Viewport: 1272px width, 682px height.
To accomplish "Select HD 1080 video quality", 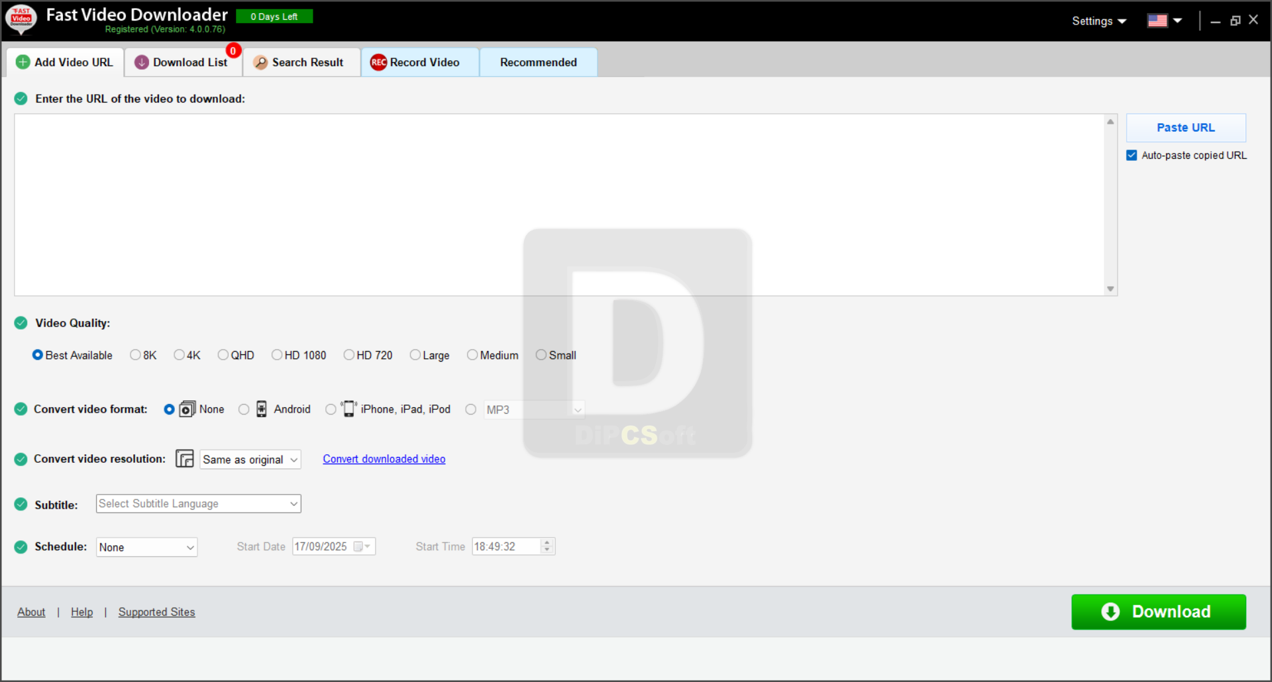I will click(x=277, y=355).
